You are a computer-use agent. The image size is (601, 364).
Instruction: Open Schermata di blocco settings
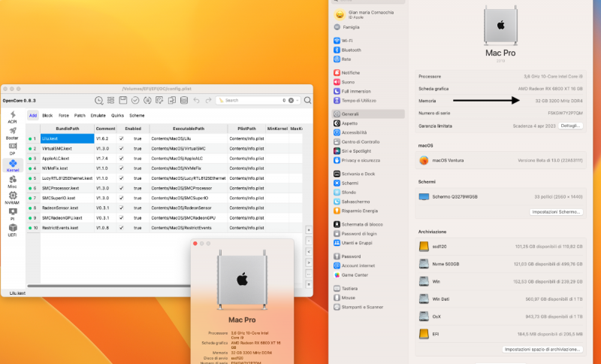coord(358,224)
